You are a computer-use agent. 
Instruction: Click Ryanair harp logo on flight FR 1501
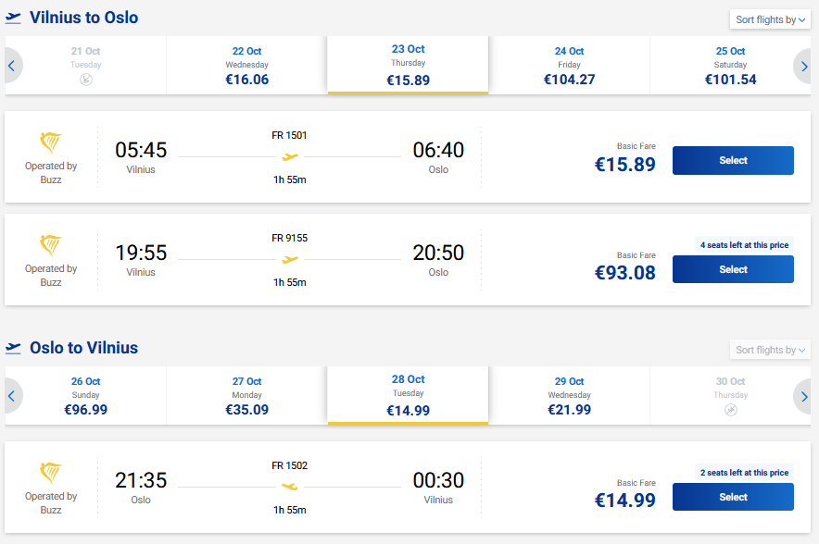pyautogui.click(x=51, y=143)
